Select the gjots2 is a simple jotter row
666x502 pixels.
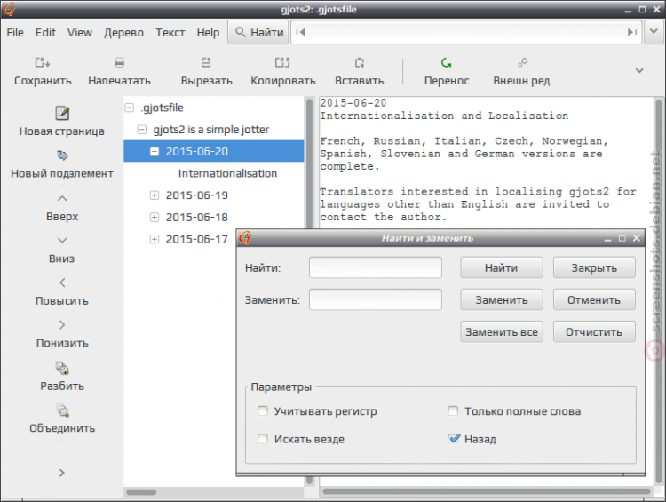point(214,129)
